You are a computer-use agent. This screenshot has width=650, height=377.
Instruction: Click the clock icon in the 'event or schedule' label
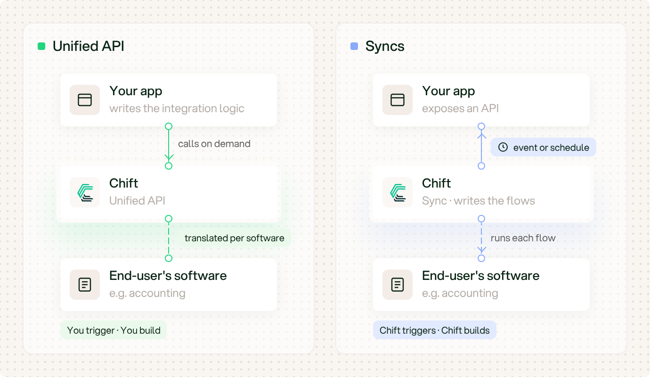point(503,147)
